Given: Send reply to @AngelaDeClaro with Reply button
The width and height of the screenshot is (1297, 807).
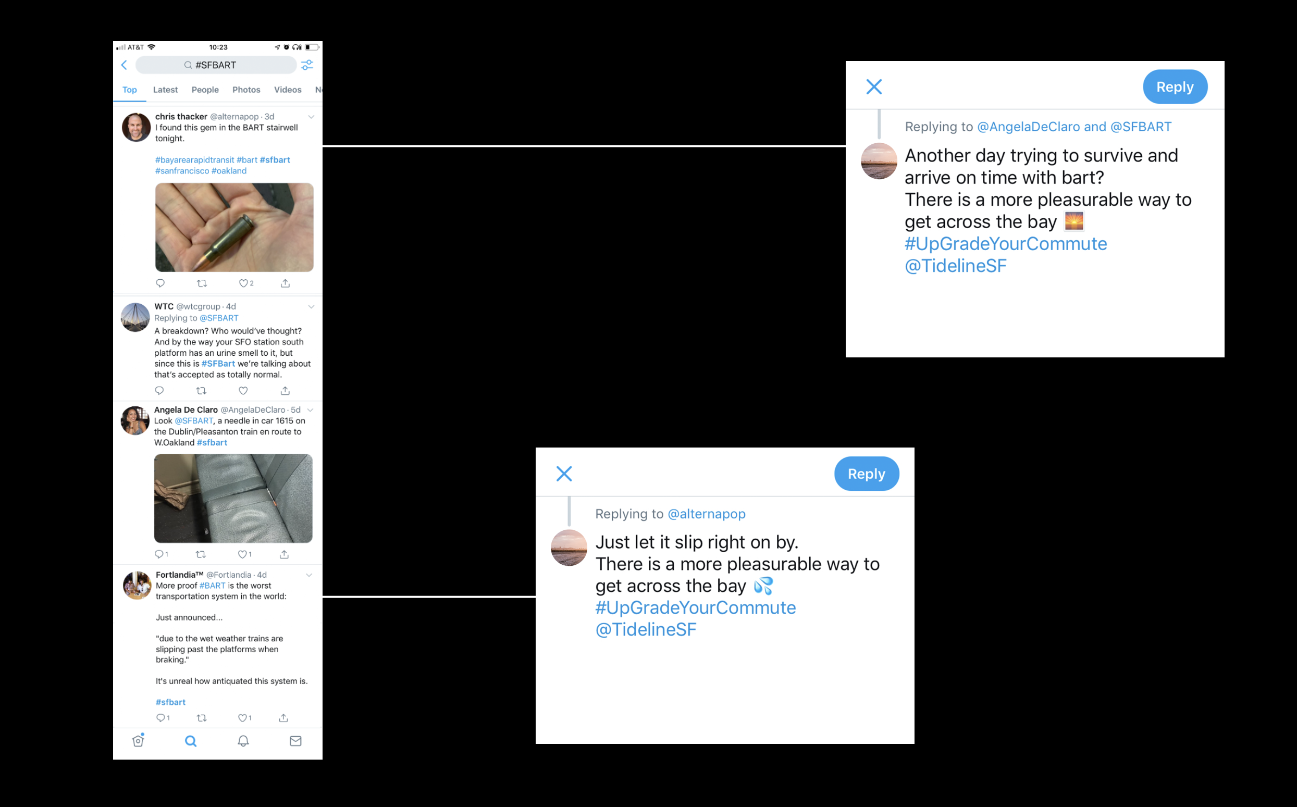Looking at the screenshot, I should [1175, 86].
